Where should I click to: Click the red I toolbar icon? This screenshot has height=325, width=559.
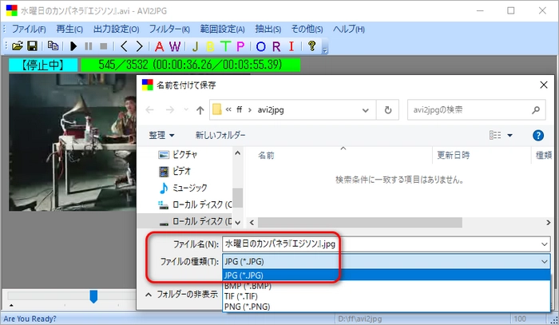(x=291, y=46)
